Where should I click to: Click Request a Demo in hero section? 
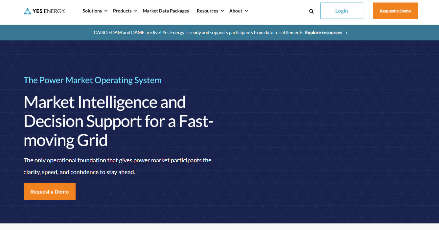(50, 192)
